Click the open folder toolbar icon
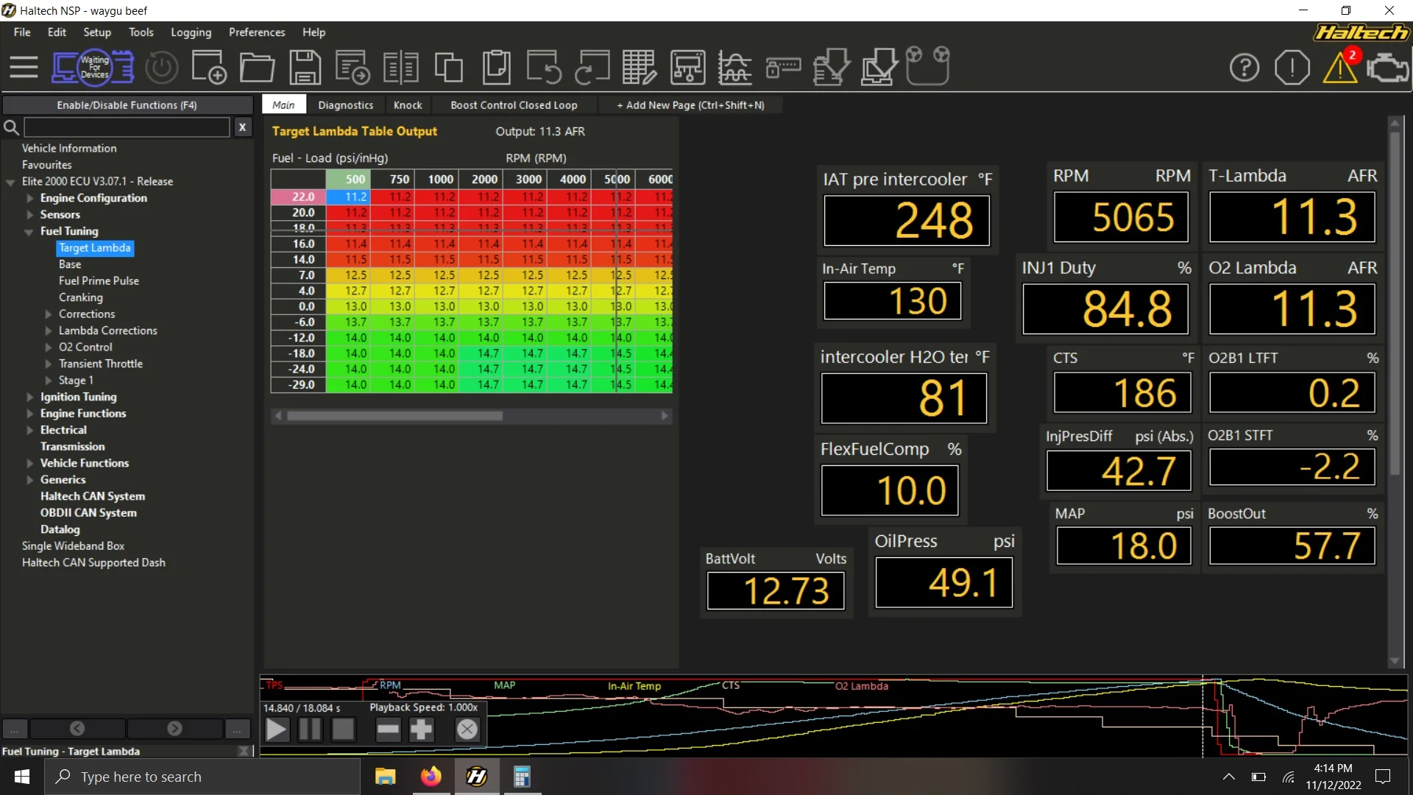The image size is (1413, 795). coord(257,68)
